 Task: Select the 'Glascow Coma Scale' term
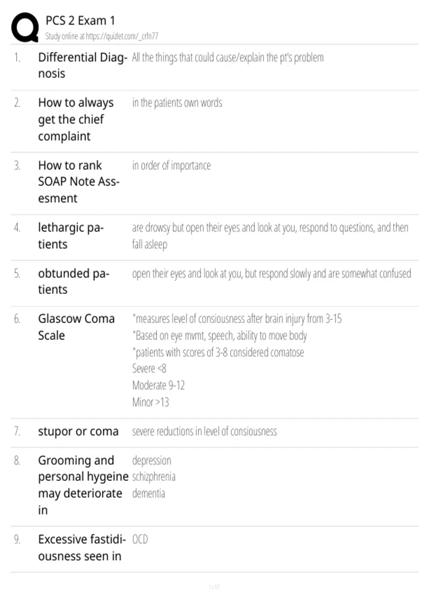coord(76,327)
